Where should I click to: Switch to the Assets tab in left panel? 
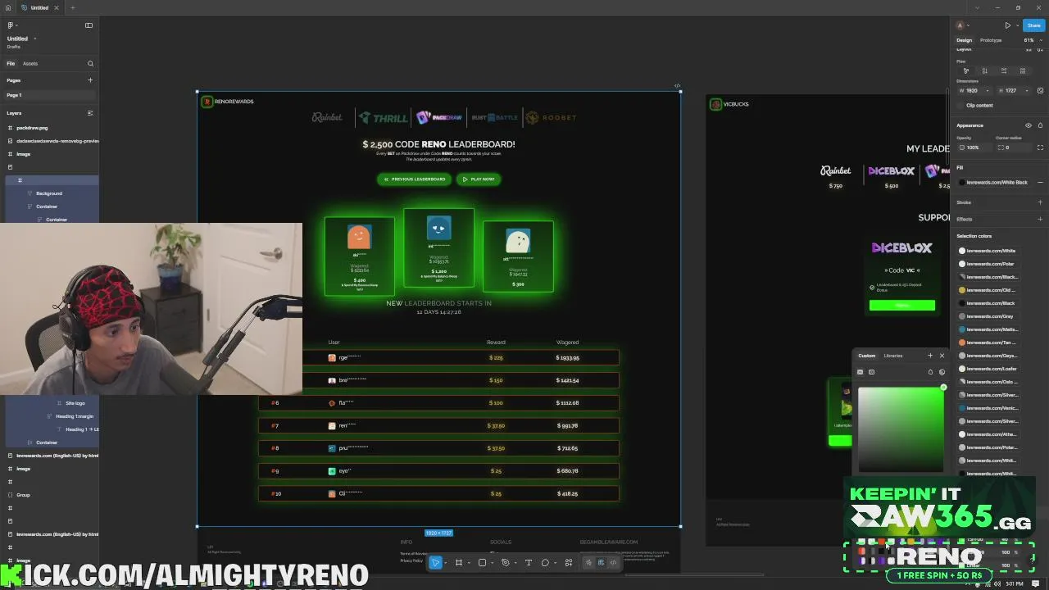[x=30, y=63]
